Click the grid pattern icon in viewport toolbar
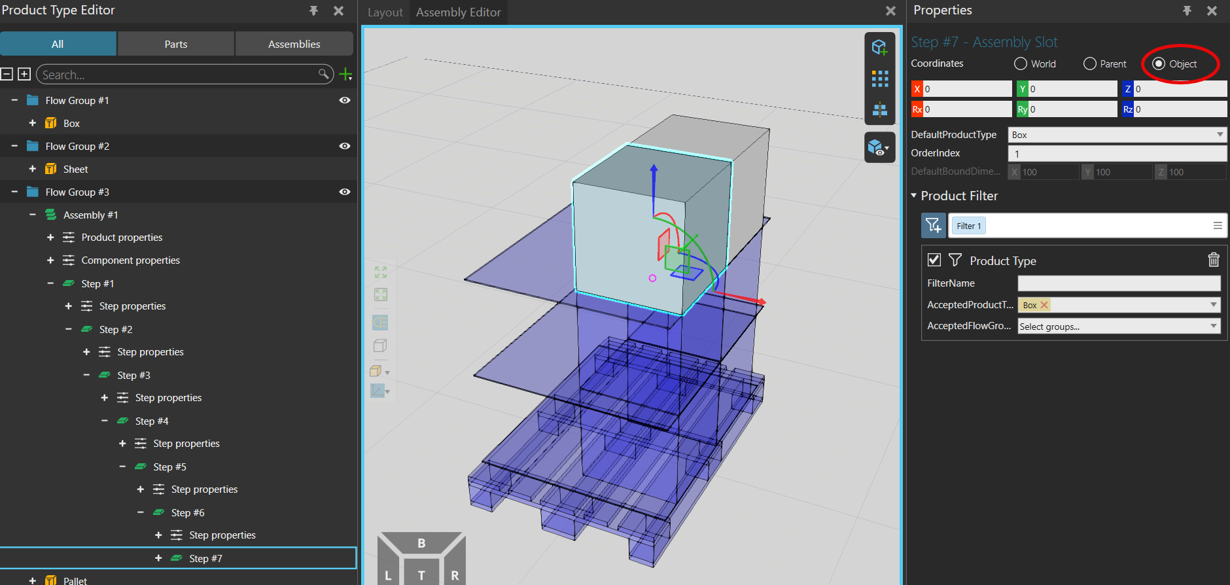Screen dimensions: 1230x585 879,79
